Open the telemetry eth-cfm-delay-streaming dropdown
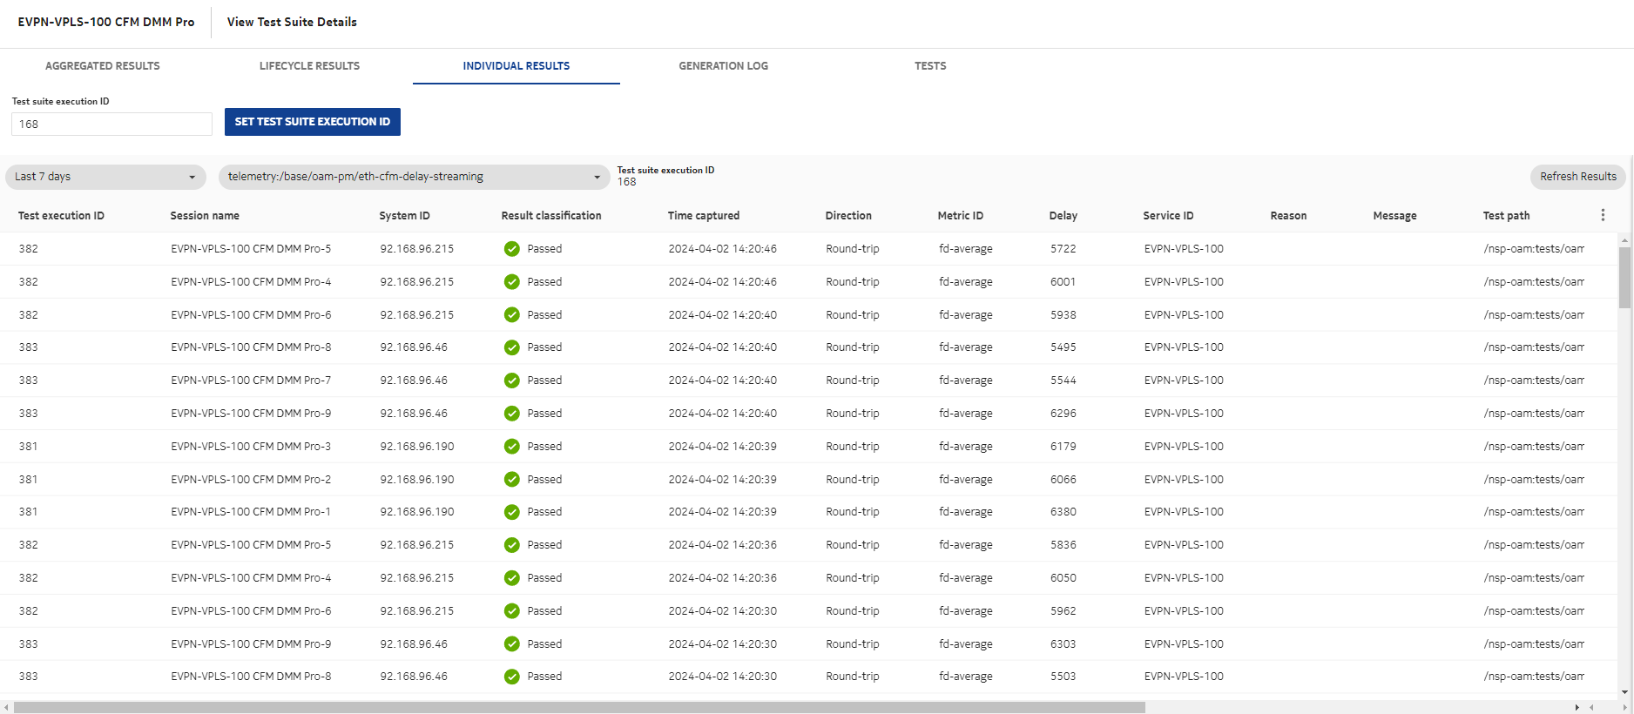Image resolution: width=1634 pixels, height=714 pixels. coord(414,177)
